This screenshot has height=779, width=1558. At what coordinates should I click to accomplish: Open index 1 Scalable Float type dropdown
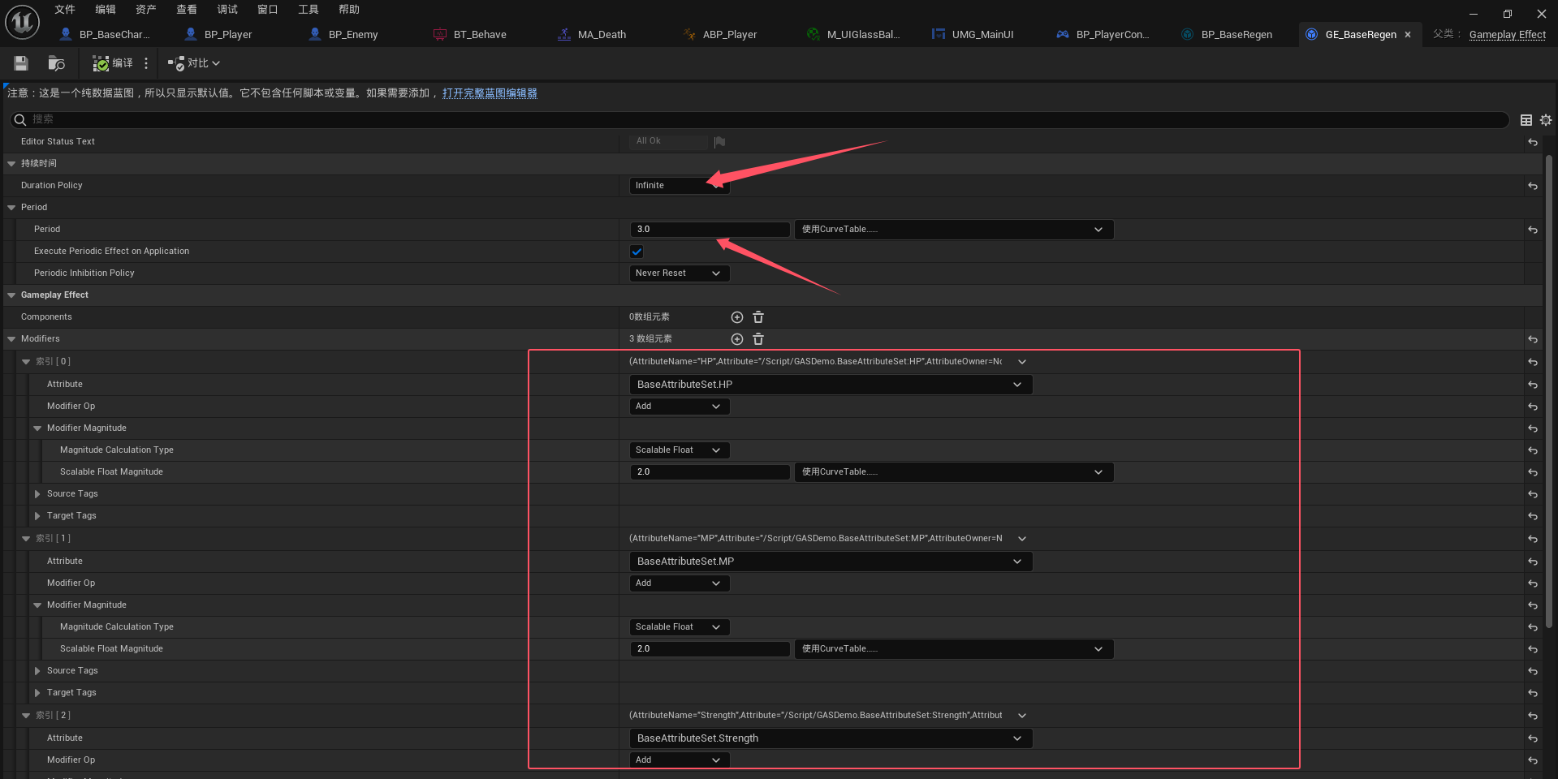point(680,627)
